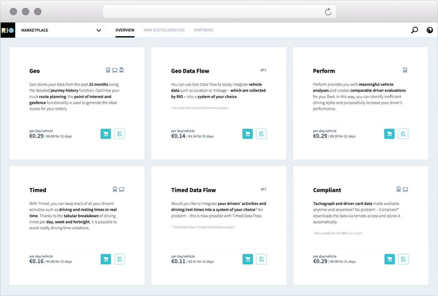Add Timed Data Flow to cart

pos(247,259)
